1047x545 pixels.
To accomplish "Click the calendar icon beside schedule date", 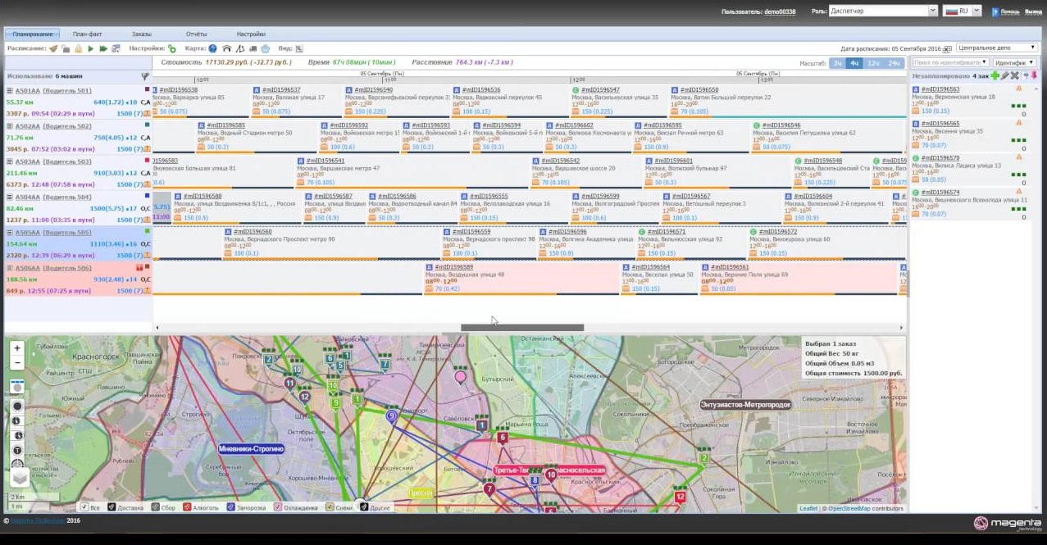I will (x=946, y=48).
